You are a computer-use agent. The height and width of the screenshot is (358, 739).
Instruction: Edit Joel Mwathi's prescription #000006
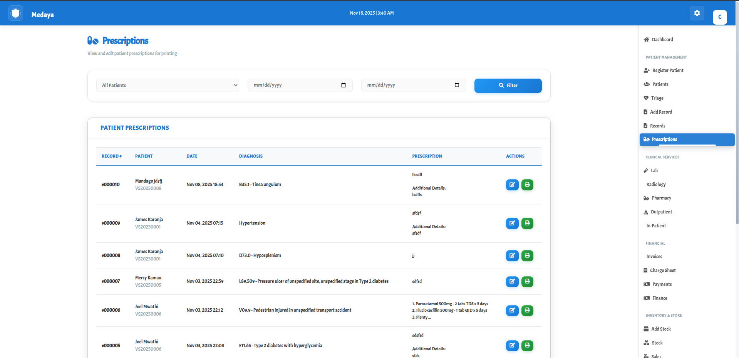click(512, 310)
